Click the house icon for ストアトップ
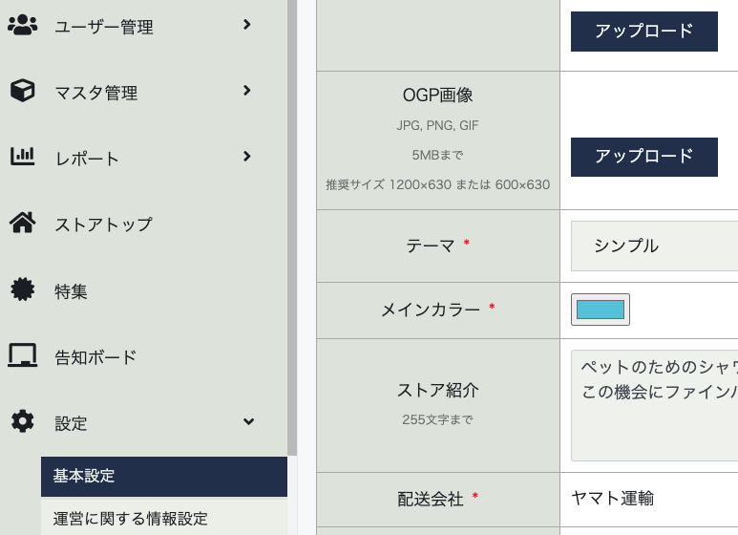 pos(22,224)
